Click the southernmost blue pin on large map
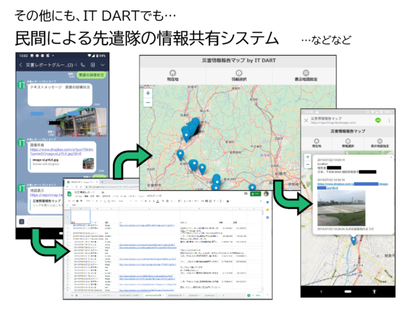The image size is (412, 309). tap(251, 187)
